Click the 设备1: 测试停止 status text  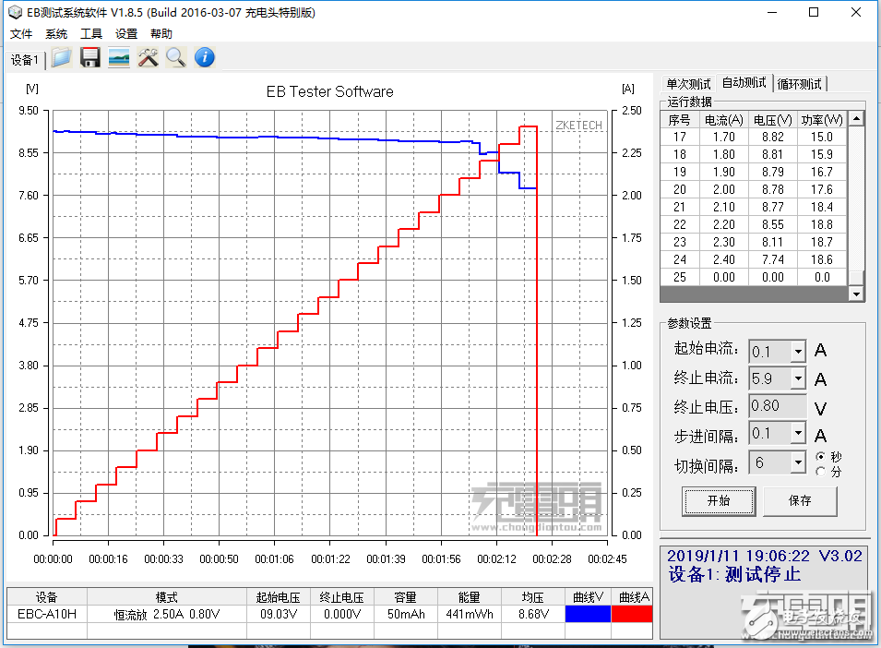click(x=734, y=575)
